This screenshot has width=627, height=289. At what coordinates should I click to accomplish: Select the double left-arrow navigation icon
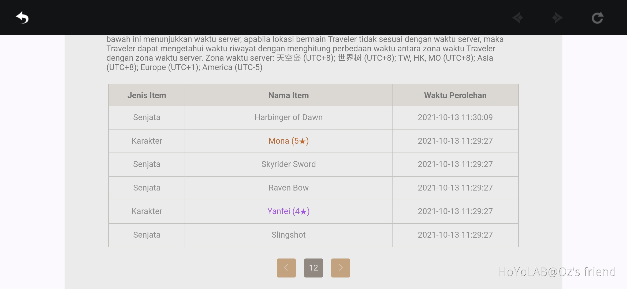point(518,18)
